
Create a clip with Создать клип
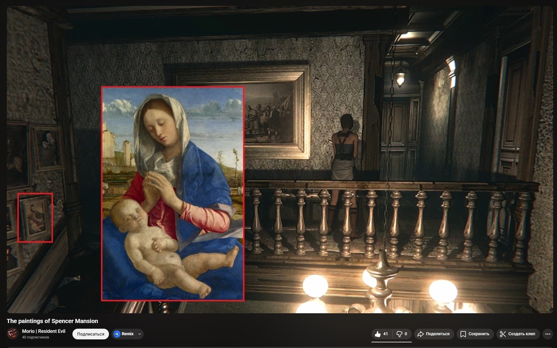(x=518, y=334)
